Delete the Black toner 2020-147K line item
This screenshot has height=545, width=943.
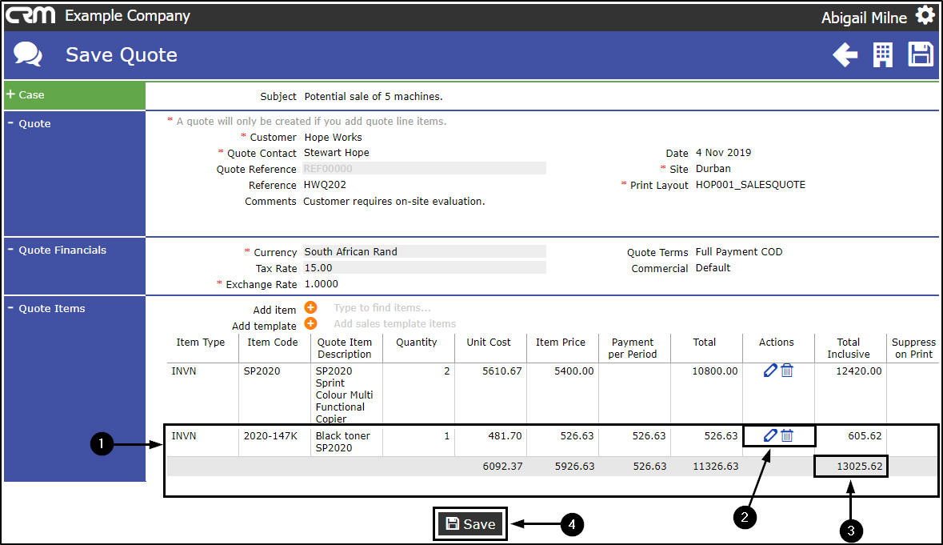[787, 435]
